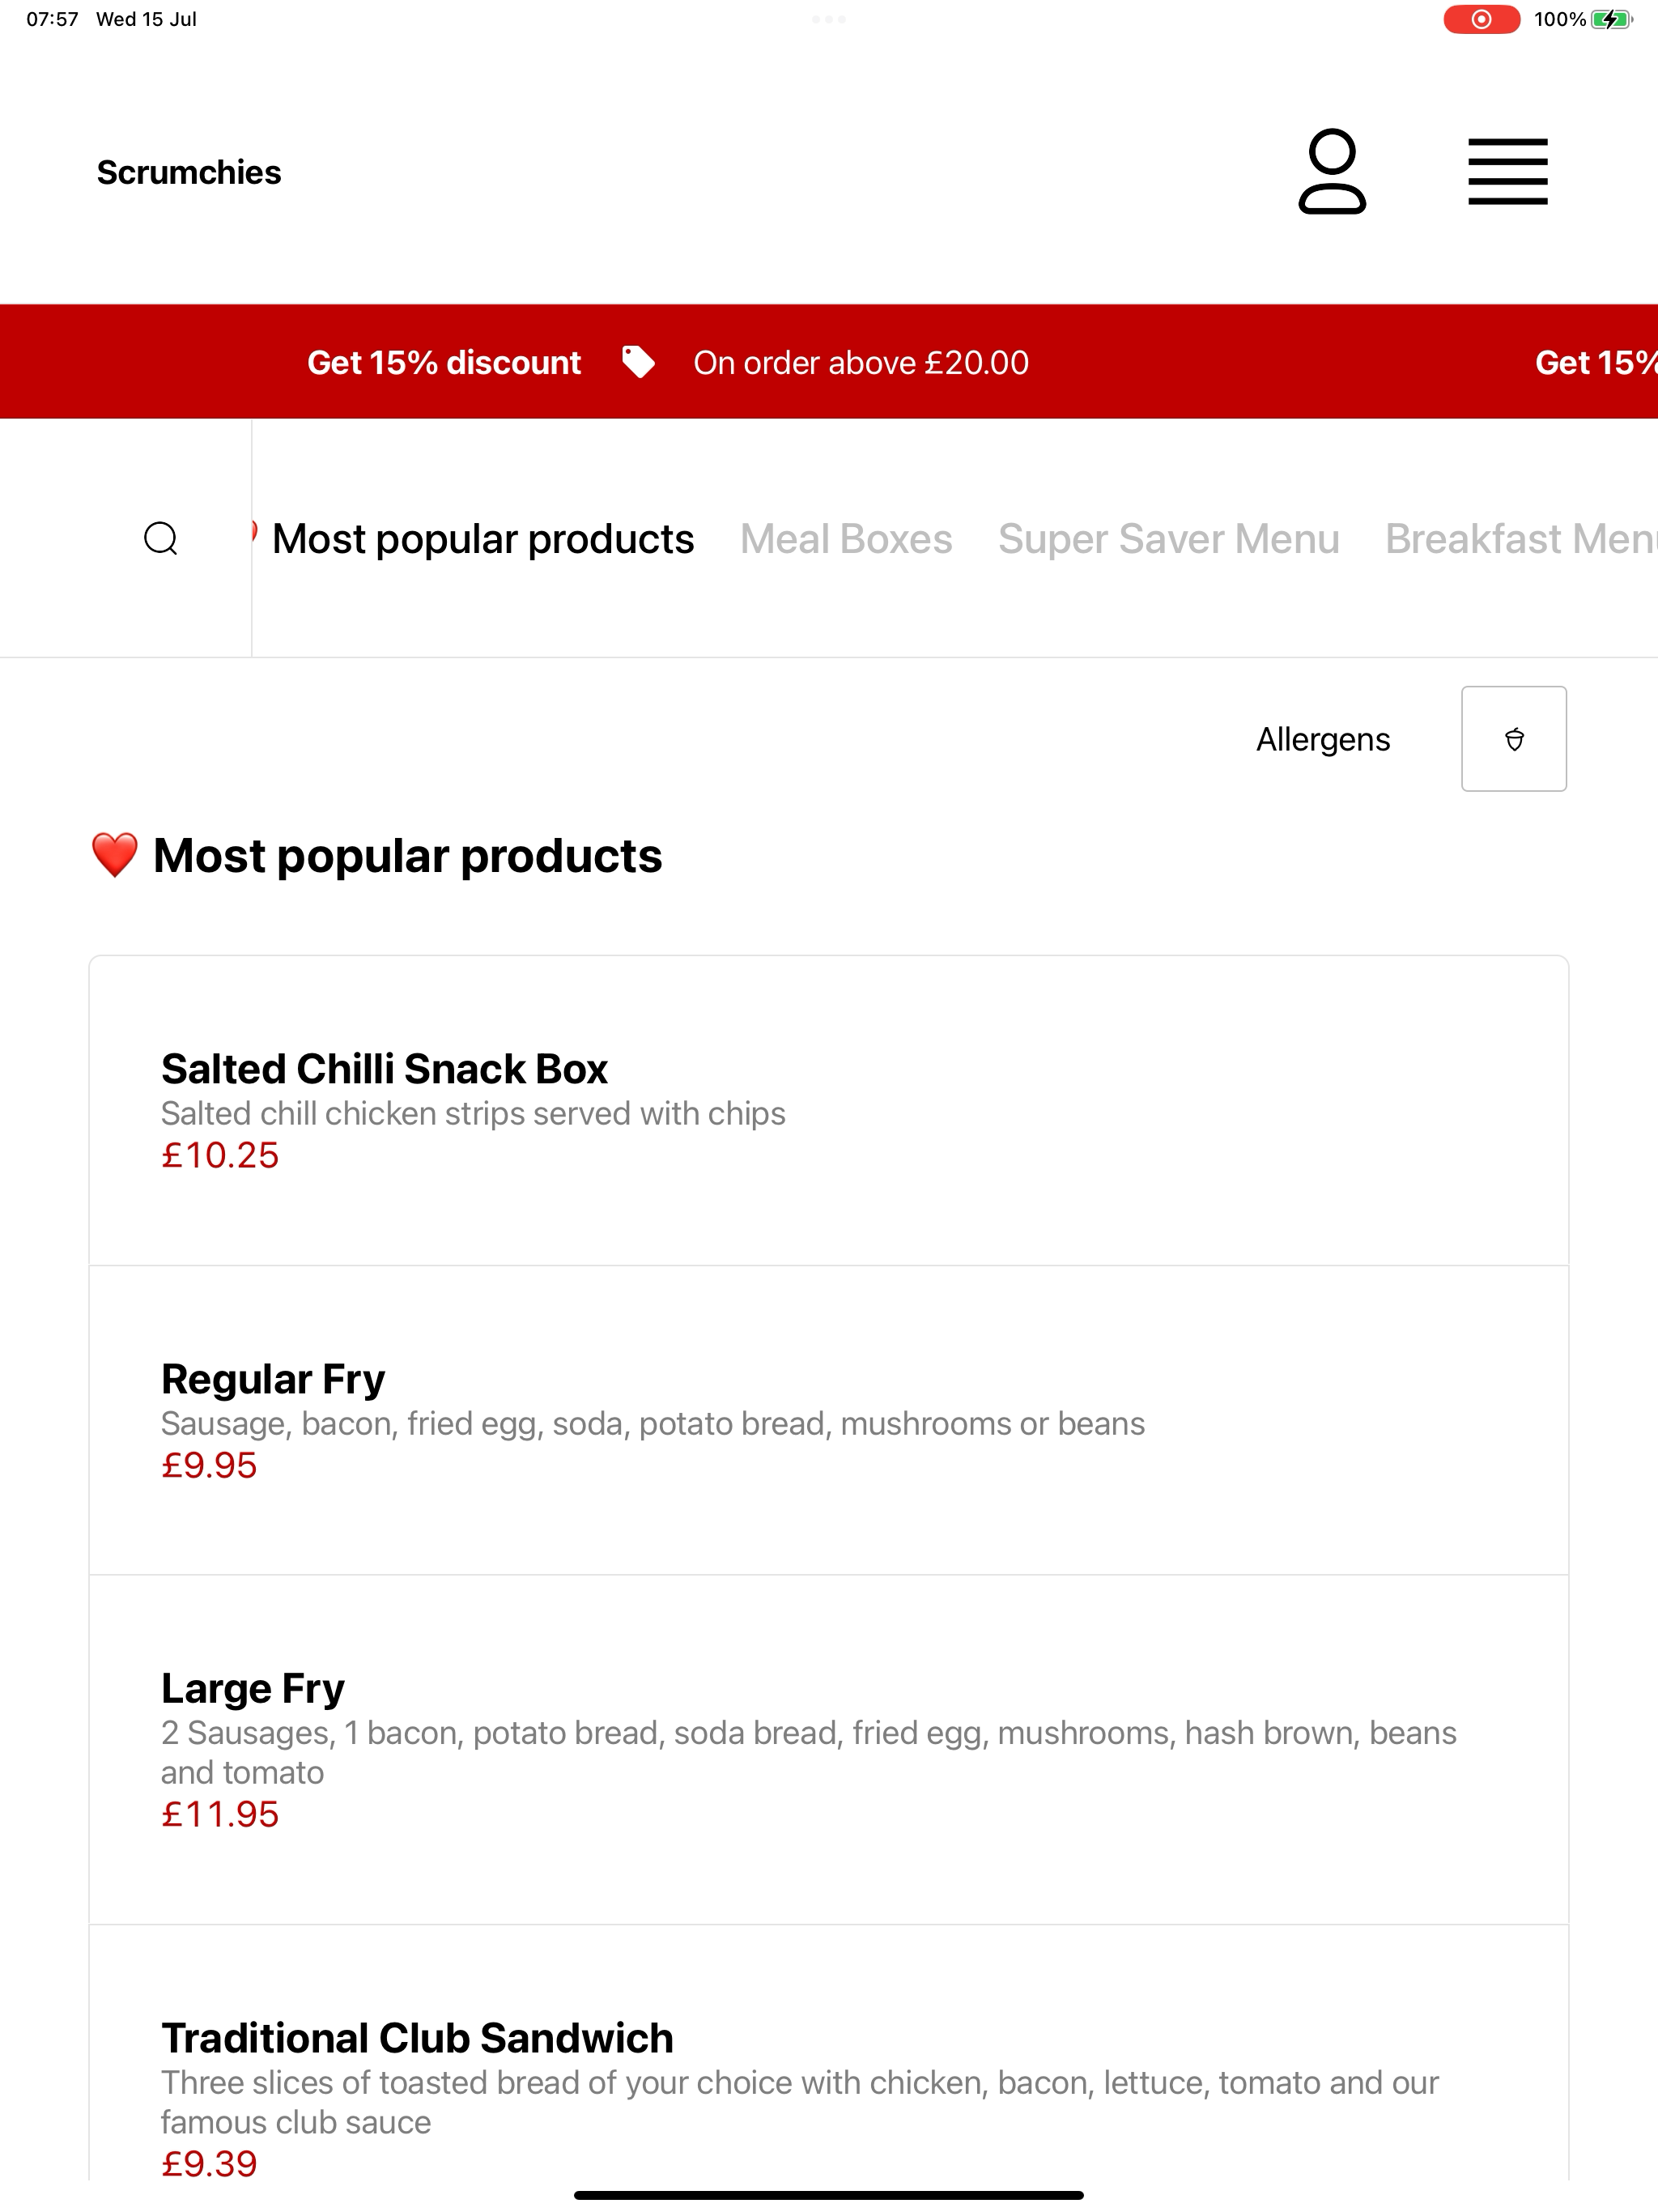Tap the Most popular products section heading
This screenshot has width=1658, height=2212.
(x=407, y=856)
